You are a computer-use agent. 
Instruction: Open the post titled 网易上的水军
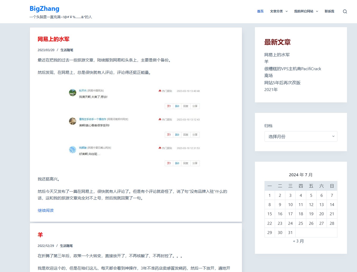point(53,39)
